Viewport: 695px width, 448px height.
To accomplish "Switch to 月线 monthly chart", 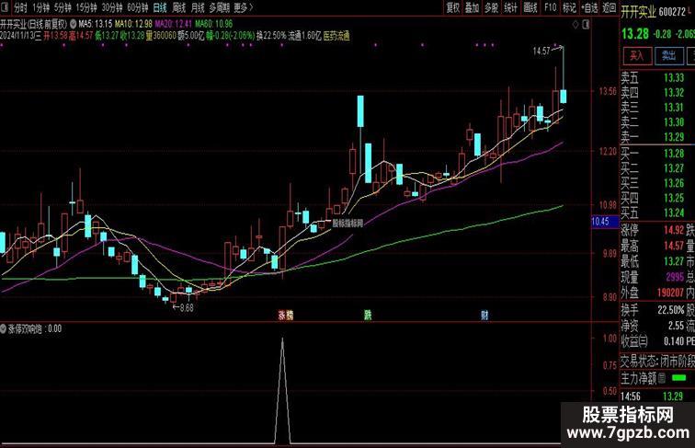I will pos(198,7).
